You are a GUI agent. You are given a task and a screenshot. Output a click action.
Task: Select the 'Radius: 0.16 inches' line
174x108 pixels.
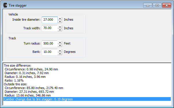click(x=87, y=77)
